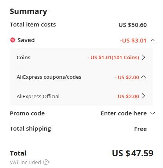This screenshot has width=163, height=168.
Task: Click the Total US $47.59 amount
Action: pos(132,153)
